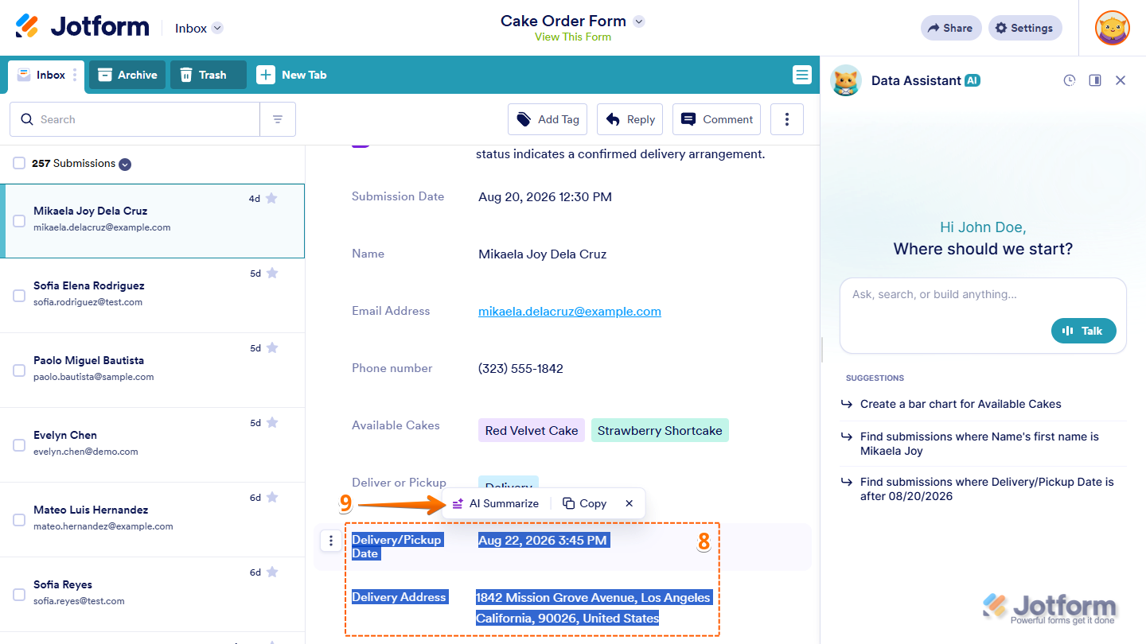This screenshot has width=1146, height=644.
Task: Open the filter icon next to Search
Action: (x=278, y=119)
